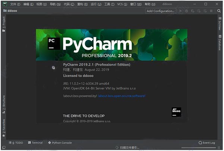This screenshot has height=151, width=224.
Task: Open the Terminal tool window
Action: [x=35, y=143]
